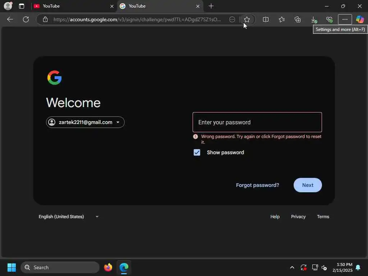Viewport: 368px width, 276px height.
Task: Open the Privacy link
Action: [x=298, y=217]
